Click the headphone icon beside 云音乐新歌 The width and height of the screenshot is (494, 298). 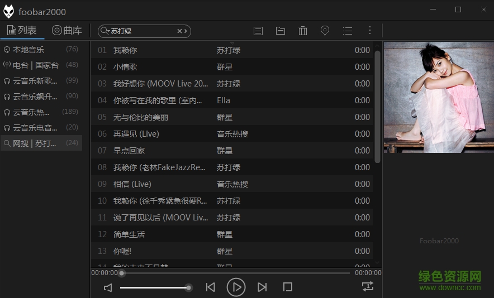pos(7,81)
